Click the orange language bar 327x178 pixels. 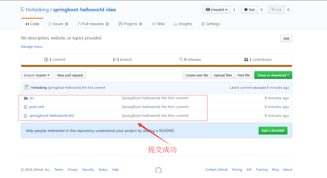(x=157, y=66)
